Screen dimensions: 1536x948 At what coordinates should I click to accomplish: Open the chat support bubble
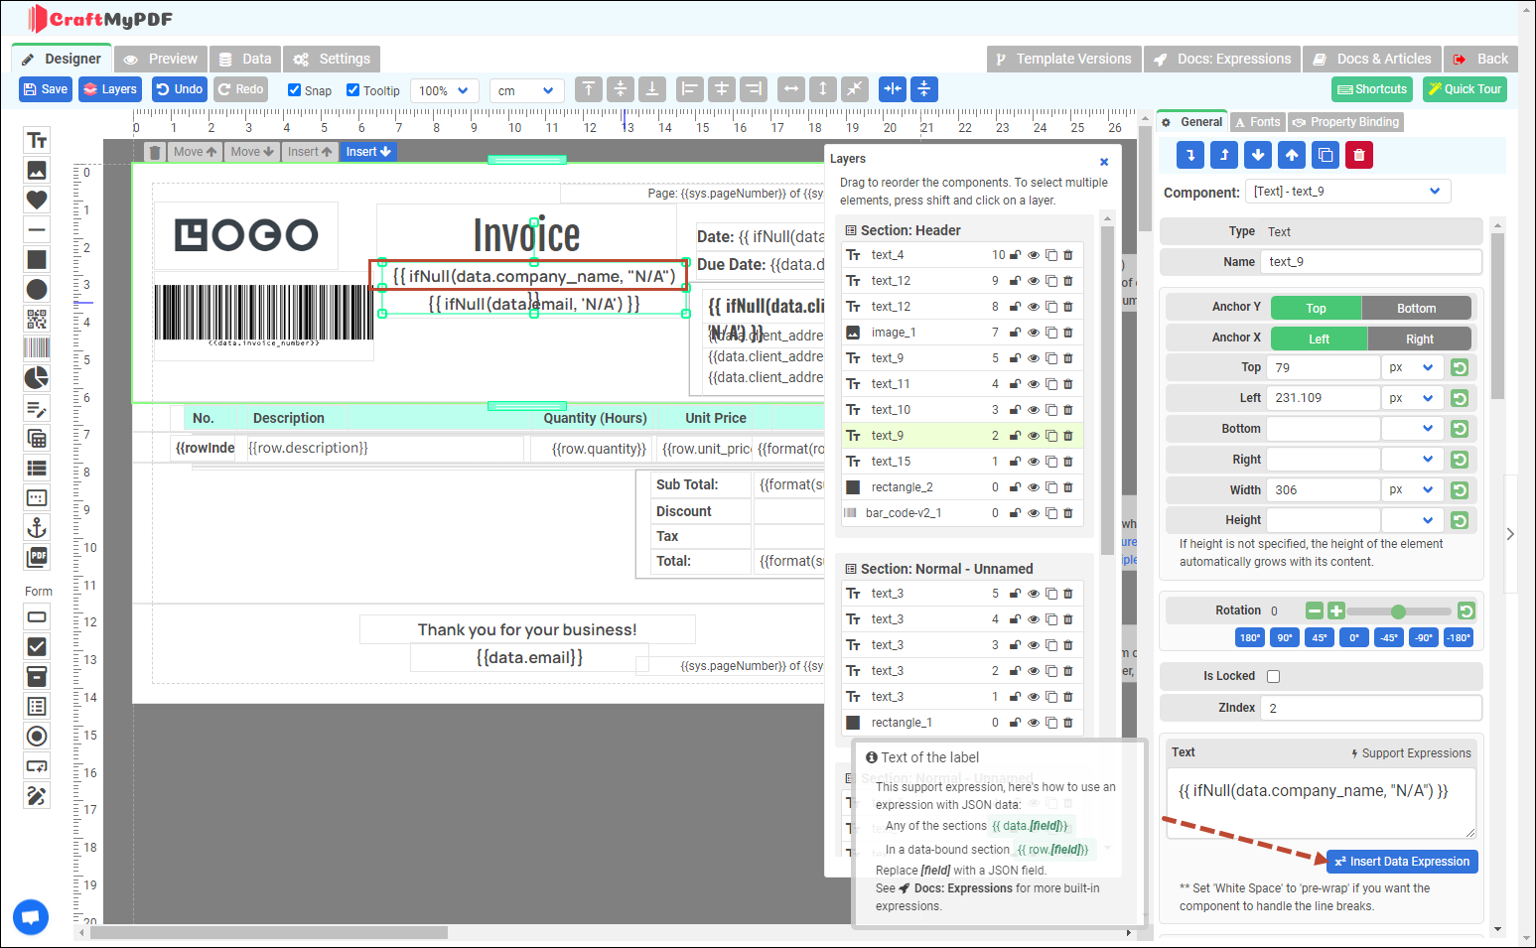point(31,916)
